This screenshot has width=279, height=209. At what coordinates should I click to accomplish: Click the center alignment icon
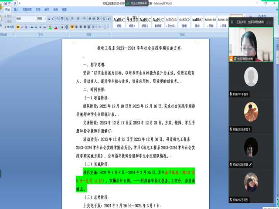pos(77,27)
